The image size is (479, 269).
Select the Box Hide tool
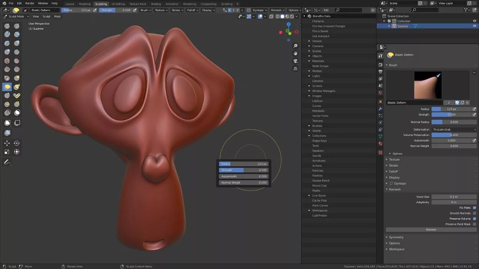(17, 123)
